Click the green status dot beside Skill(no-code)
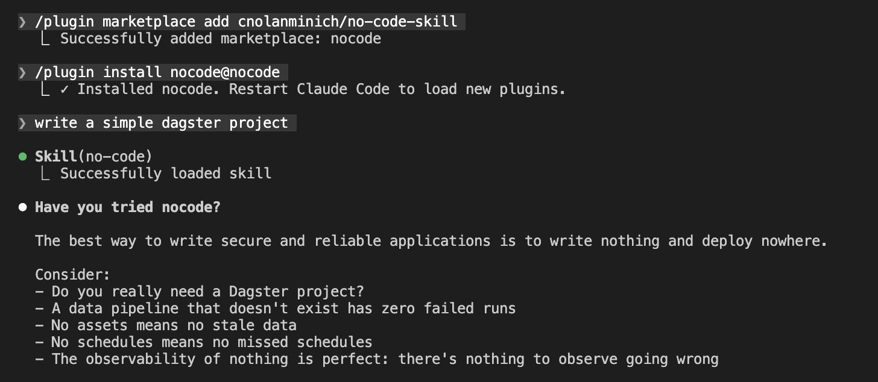Image resolution: width=878 pixels, height=382 pixels. click(x=23, y=157)
